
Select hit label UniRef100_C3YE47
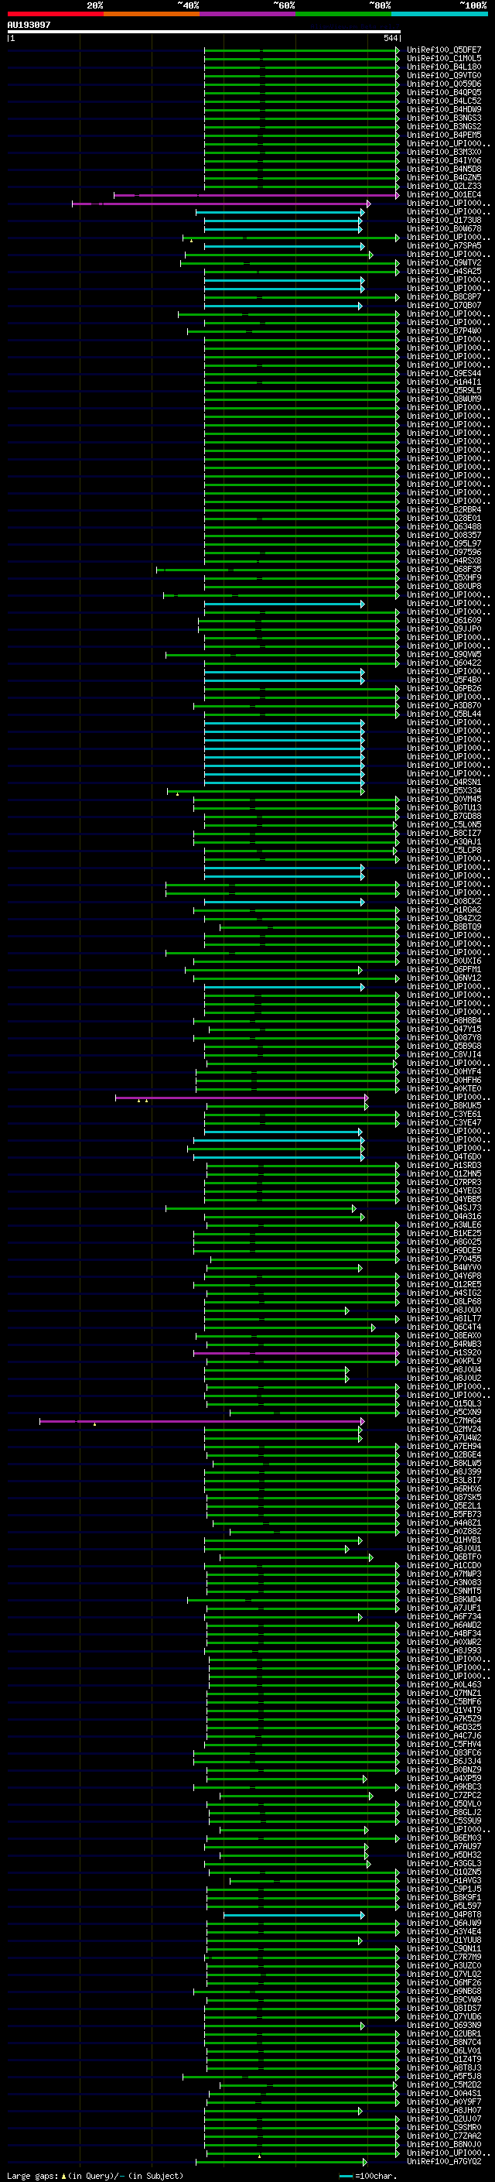444,1122
